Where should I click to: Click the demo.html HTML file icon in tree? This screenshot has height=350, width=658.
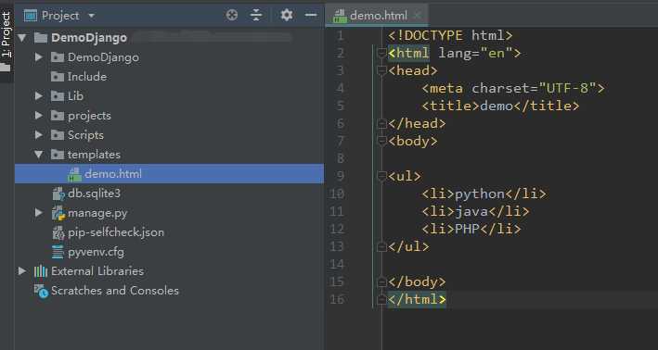(x=74, y=174)
